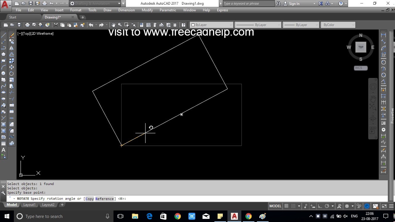Open the Modify menu

147,10
